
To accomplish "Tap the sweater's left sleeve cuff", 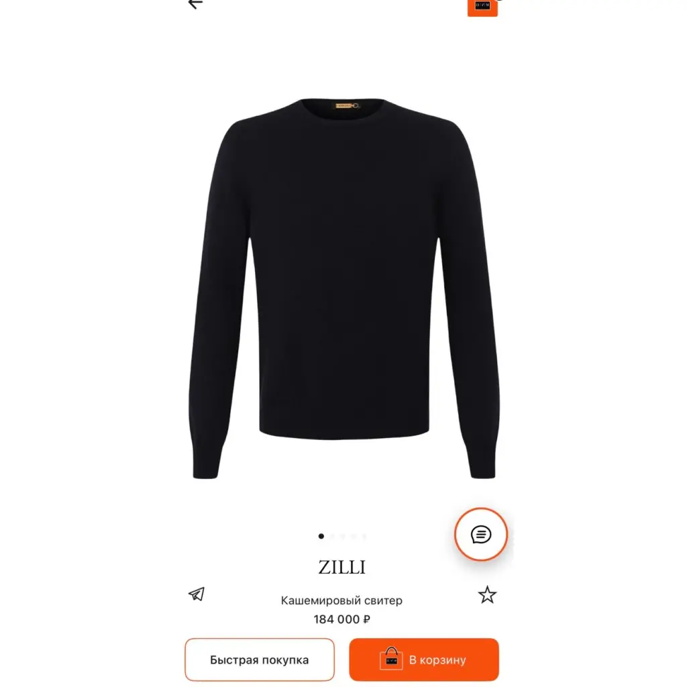I will click(x=208, y=462).
